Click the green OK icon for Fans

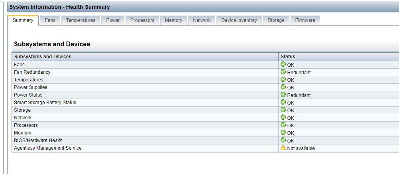(x=283, y=64)
